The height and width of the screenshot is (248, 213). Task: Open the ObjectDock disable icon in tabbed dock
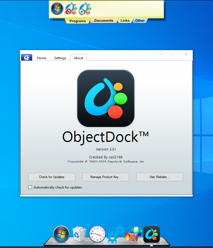[71, 8]
